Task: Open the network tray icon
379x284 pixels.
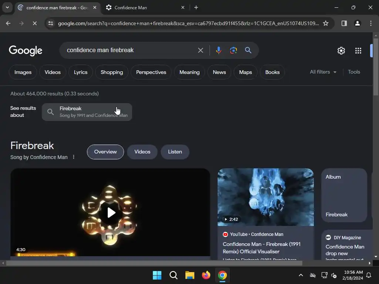Action: (324, 275)
